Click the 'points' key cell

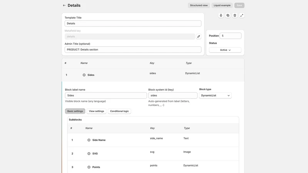pos(154,165)
